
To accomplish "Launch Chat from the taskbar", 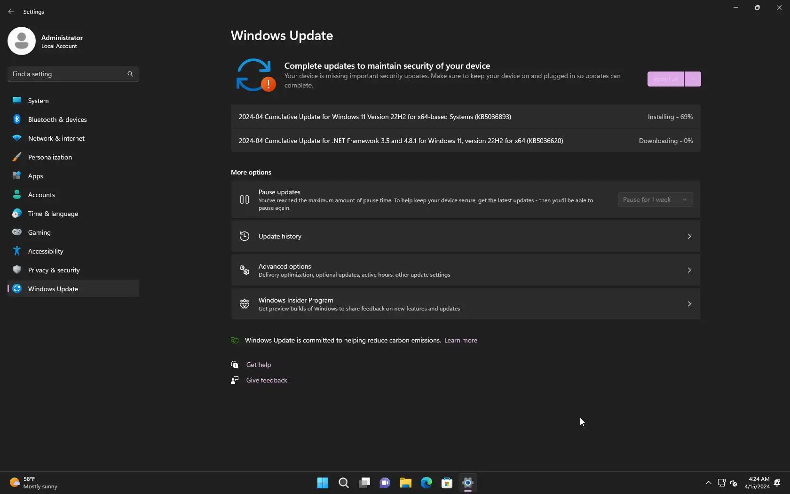I will [x=385, y=483].
